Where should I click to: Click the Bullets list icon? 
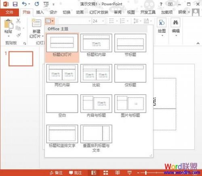coord(112,21)
